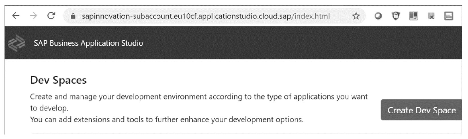This screenshot has width=468, height=139.
Task: Click the browser forward arrow
Action: (x=34, y=16)
